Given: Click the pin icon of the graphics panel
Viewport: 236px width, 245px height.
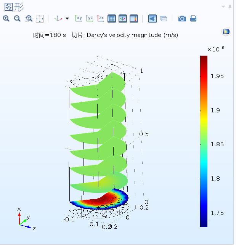Looking at the screenshot, I should click(230, 7).
